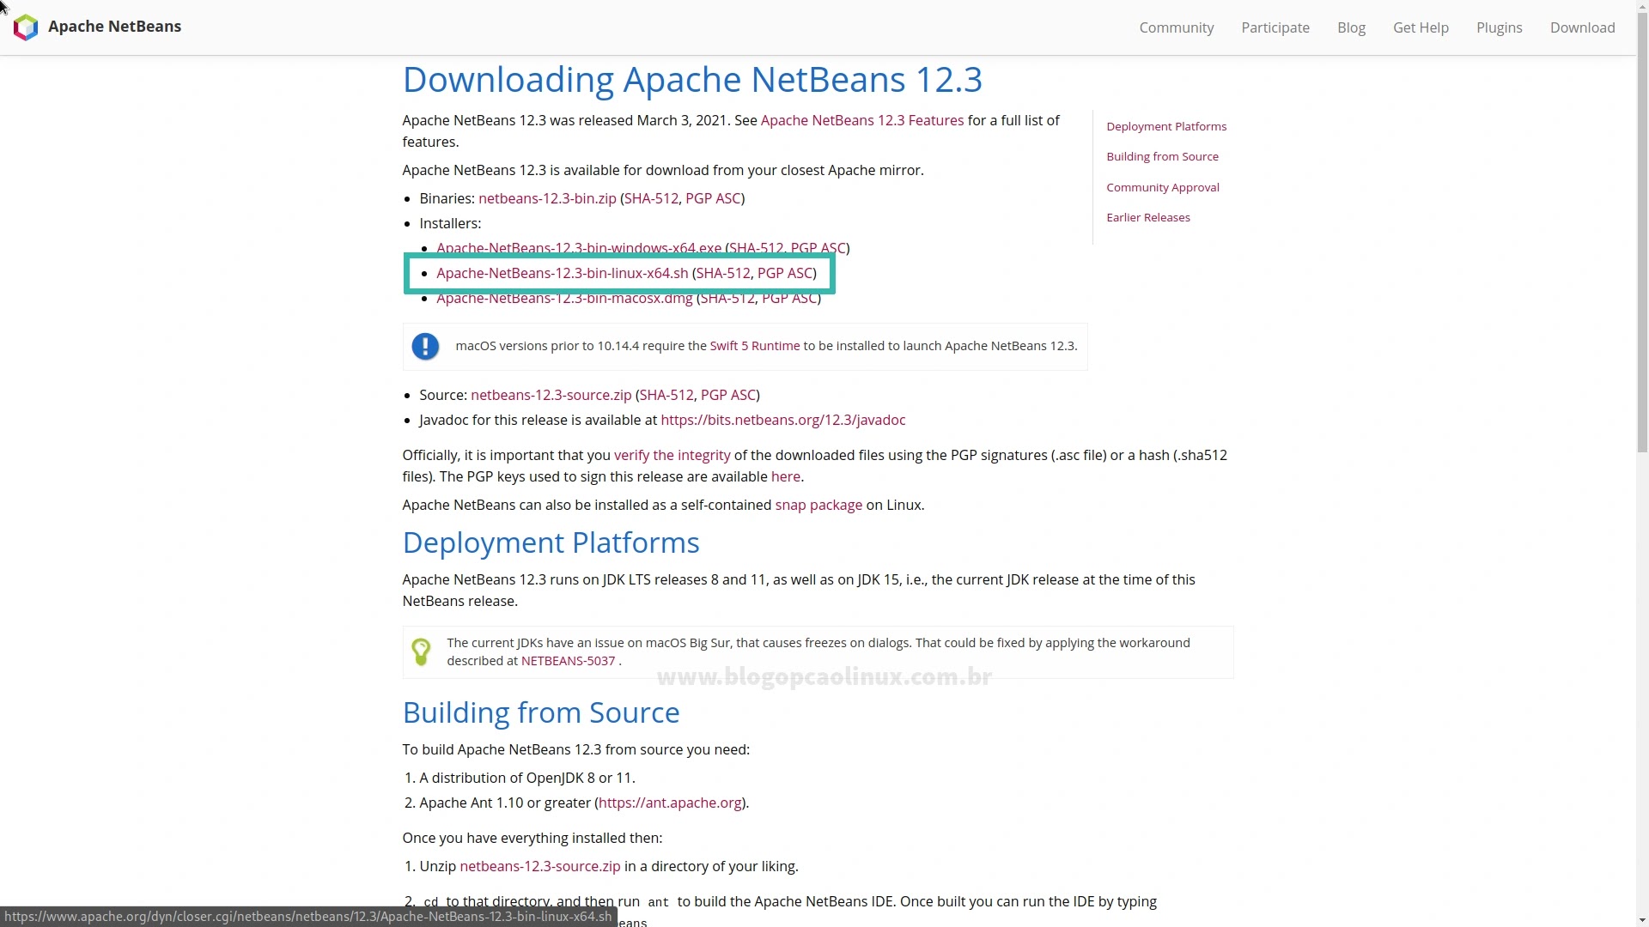Open the NETBEANS-5037 issue link
Image resolution: width=1649 pixels, height=927 pixels.
click(x=568, y=661)
